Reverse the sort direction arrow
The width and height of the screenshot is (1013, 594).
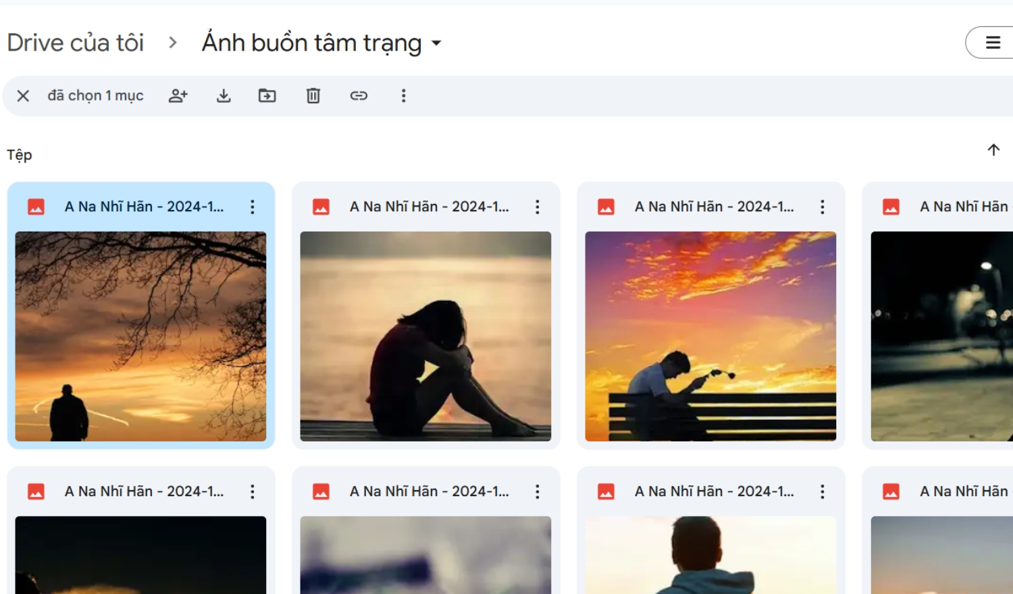coord(993,150)
